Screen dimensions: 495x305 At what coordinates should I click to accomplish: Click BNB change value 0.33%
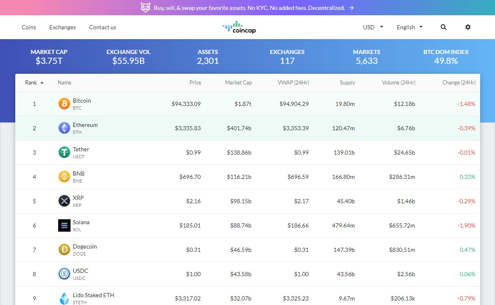pyautogui.click(x=467, y=177)
